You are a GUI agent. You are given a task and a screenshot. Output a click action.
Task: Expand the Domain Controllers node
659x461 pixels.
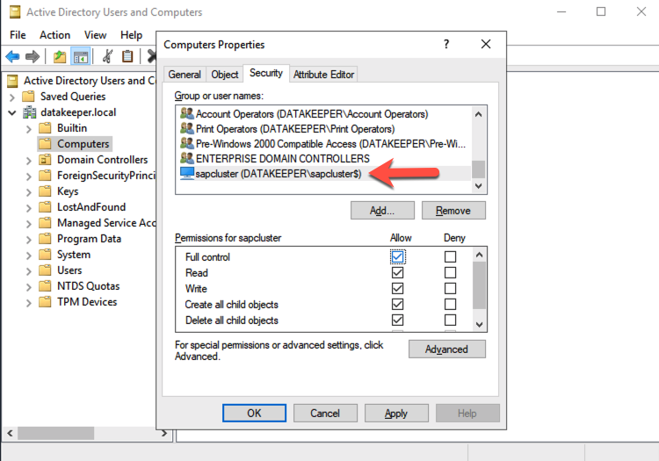(29, 161)
